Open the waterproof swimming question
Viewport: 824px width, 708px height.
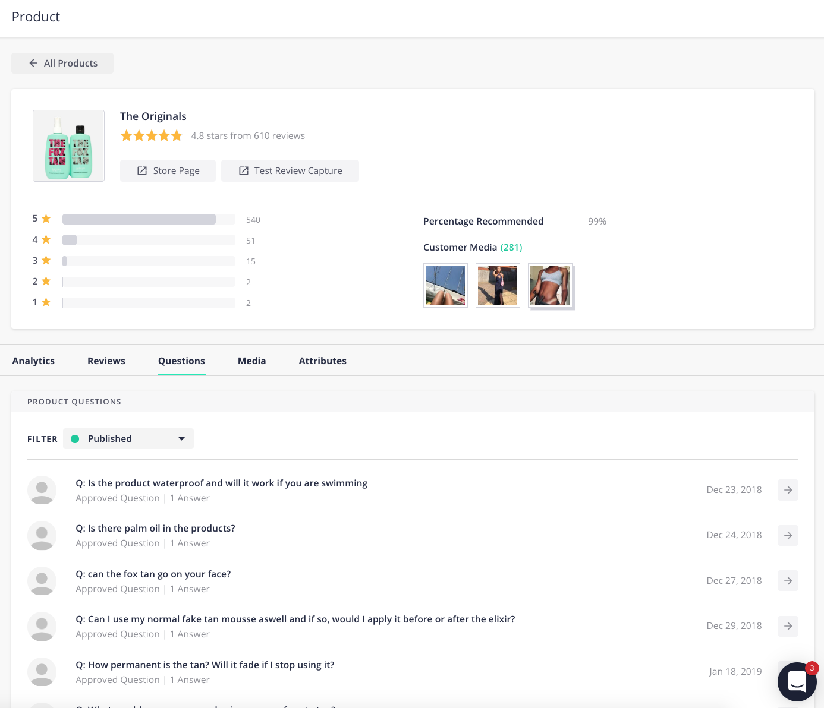221,483
